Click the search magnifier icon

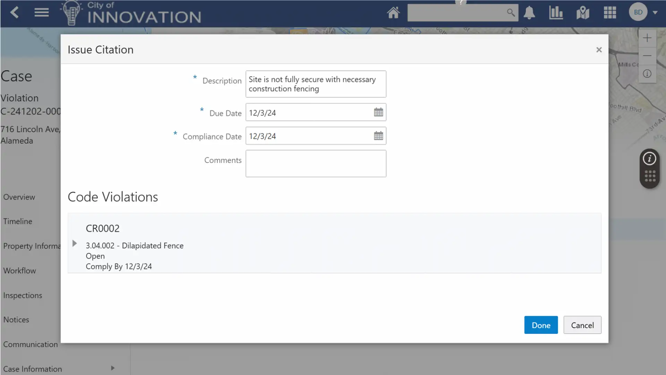[x=511, y=13]
